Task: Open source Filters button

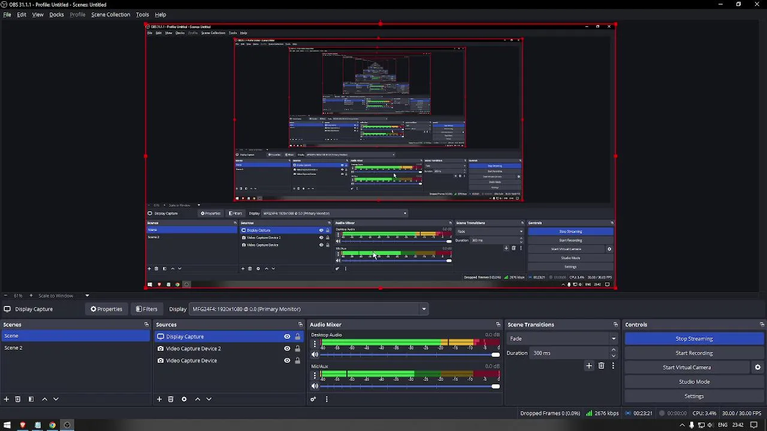Action: [147, 309]
